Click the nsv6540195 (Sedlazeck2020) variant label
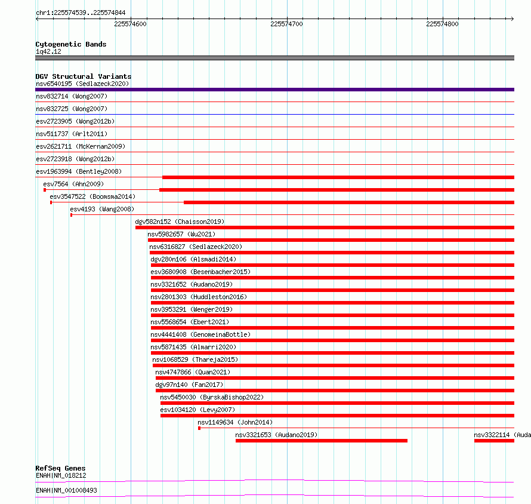 coord(82,84)
